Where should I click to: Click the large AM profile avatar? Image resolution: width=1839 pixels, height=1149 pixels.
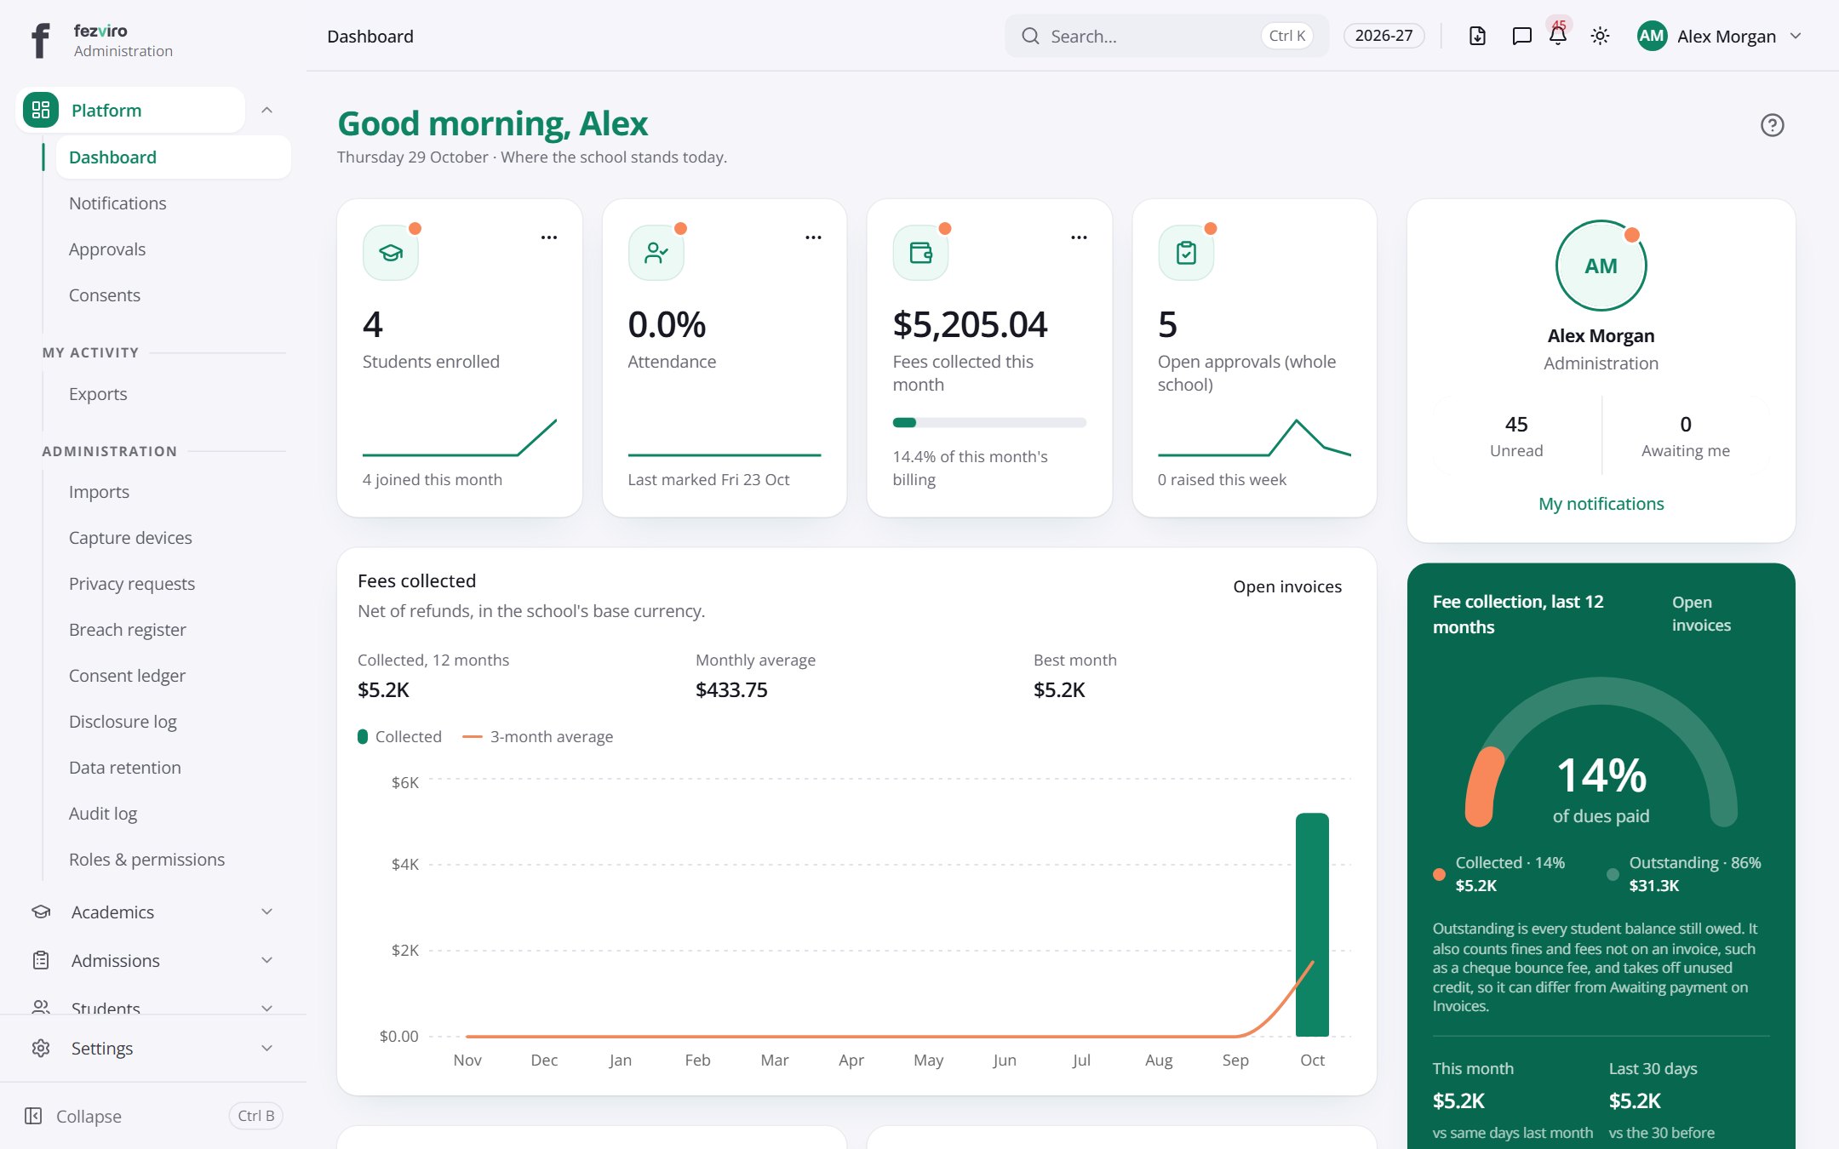tap(1601, 266)
